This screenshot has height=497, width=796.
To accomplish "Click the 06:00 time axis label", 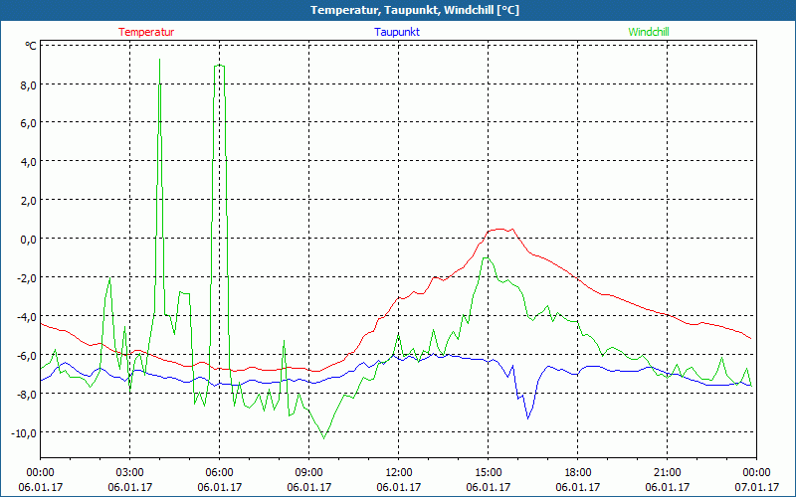I will click(219, 473).
